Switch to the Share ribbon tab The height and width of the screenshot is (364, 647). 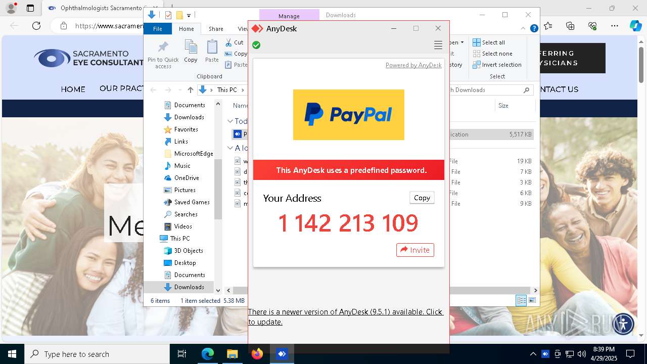(x=216, y=29)
